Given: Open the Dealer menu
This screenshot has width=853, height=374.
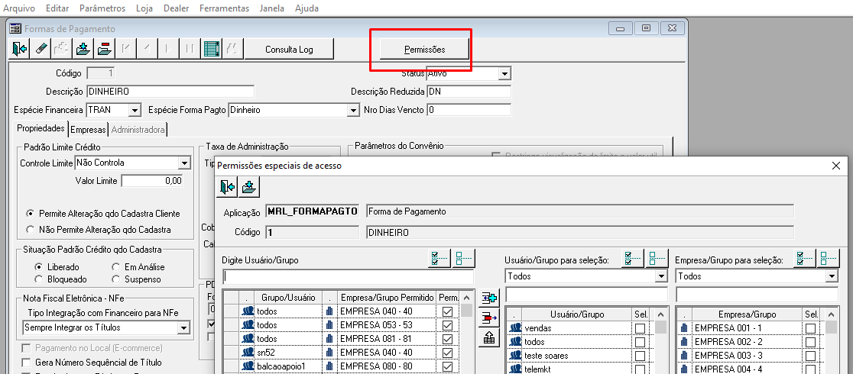Looking at the screenshot, I should [176, 8].
